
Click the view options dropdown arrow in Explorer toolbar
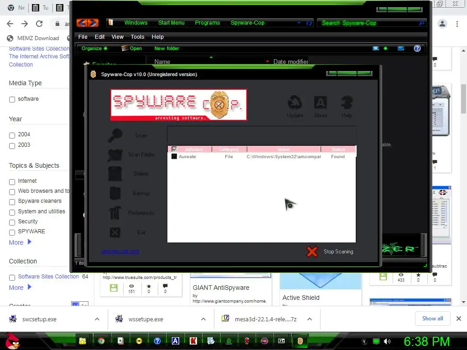385,48
